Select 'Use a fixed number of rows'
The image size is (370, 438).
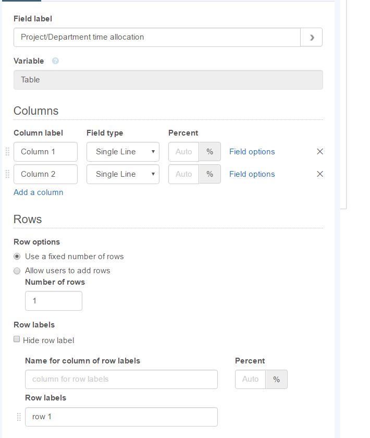click(x=17, y=257)
